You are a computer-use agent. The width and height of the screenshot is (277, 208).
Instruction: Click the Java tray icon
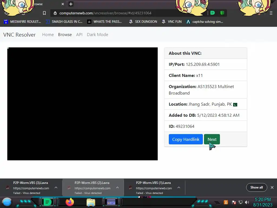click(226, 202)
